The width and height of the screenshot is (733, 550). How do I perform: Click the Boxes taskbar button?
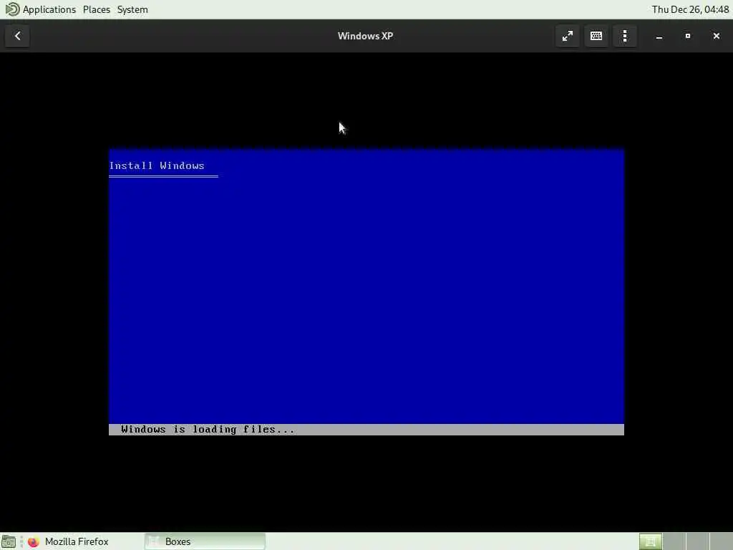205,541
